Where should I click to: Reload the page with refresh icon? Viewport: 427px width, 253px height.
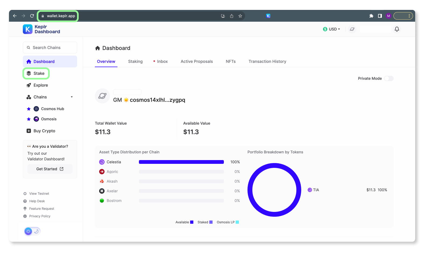(x=32, y=16)
